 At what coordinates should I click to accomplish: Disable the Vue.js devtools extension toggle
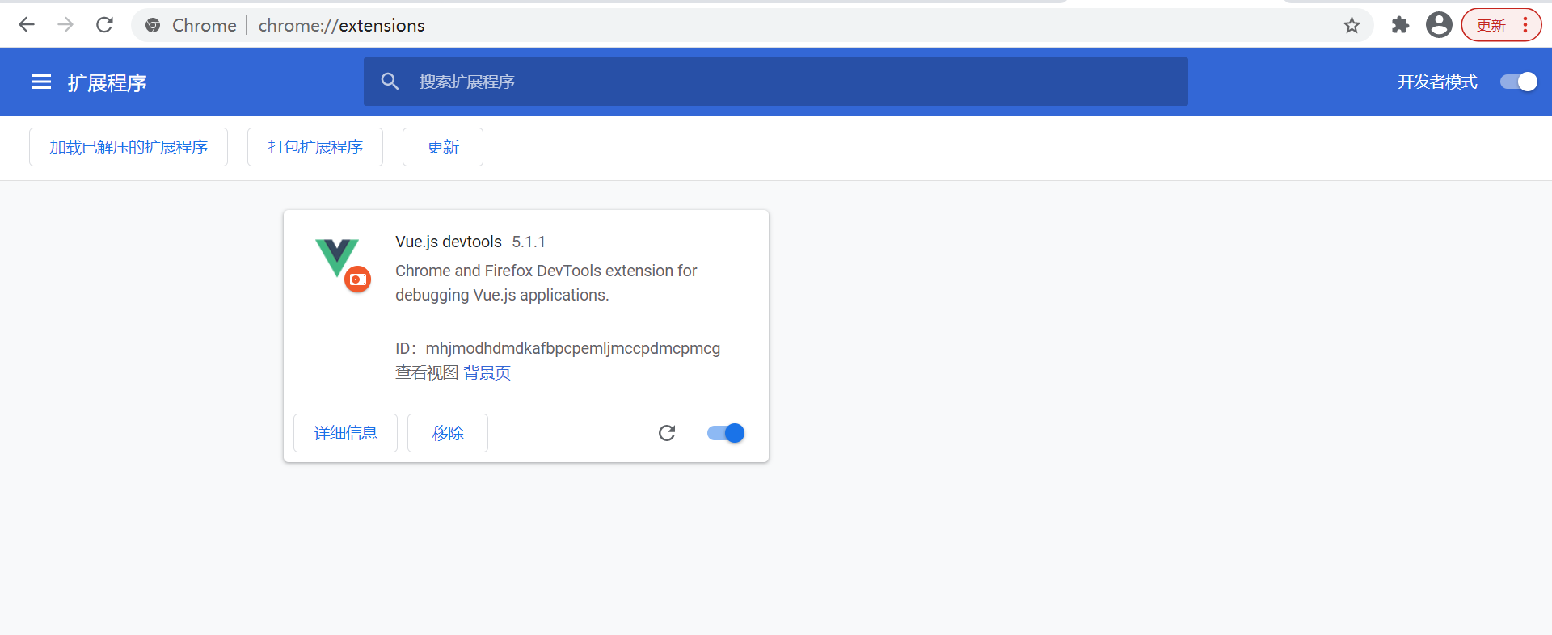click(x=726, y=433)
